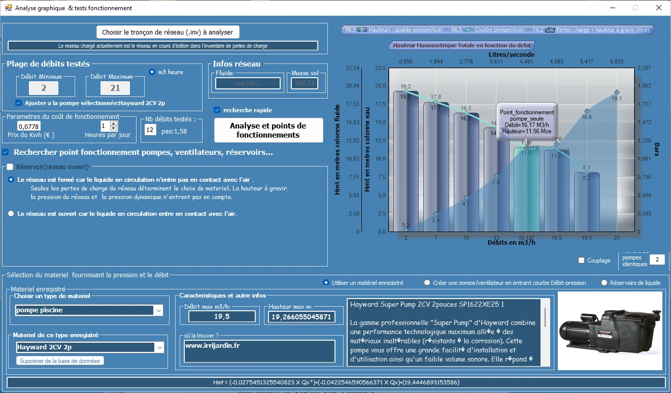The height and width of the screenshot is (393, 671).
Task: Click the pompes identiques number field
Action: point(657,260)
